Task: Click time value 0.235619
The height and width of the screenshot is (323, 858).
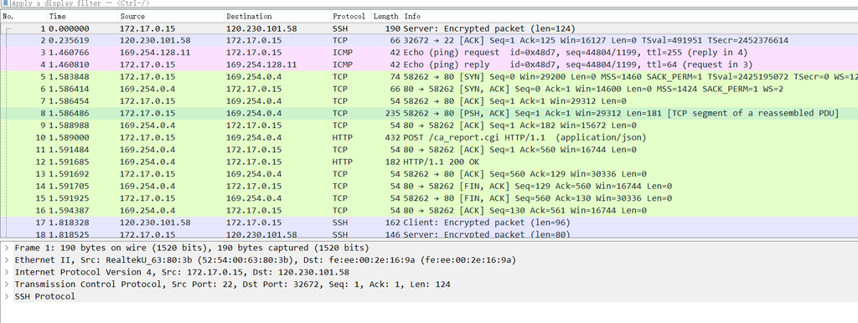Action: click(69, 40)
